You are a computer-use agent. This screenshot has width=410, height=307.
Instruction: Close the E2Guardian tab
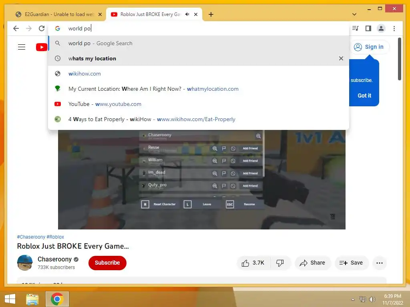[100, 14]
